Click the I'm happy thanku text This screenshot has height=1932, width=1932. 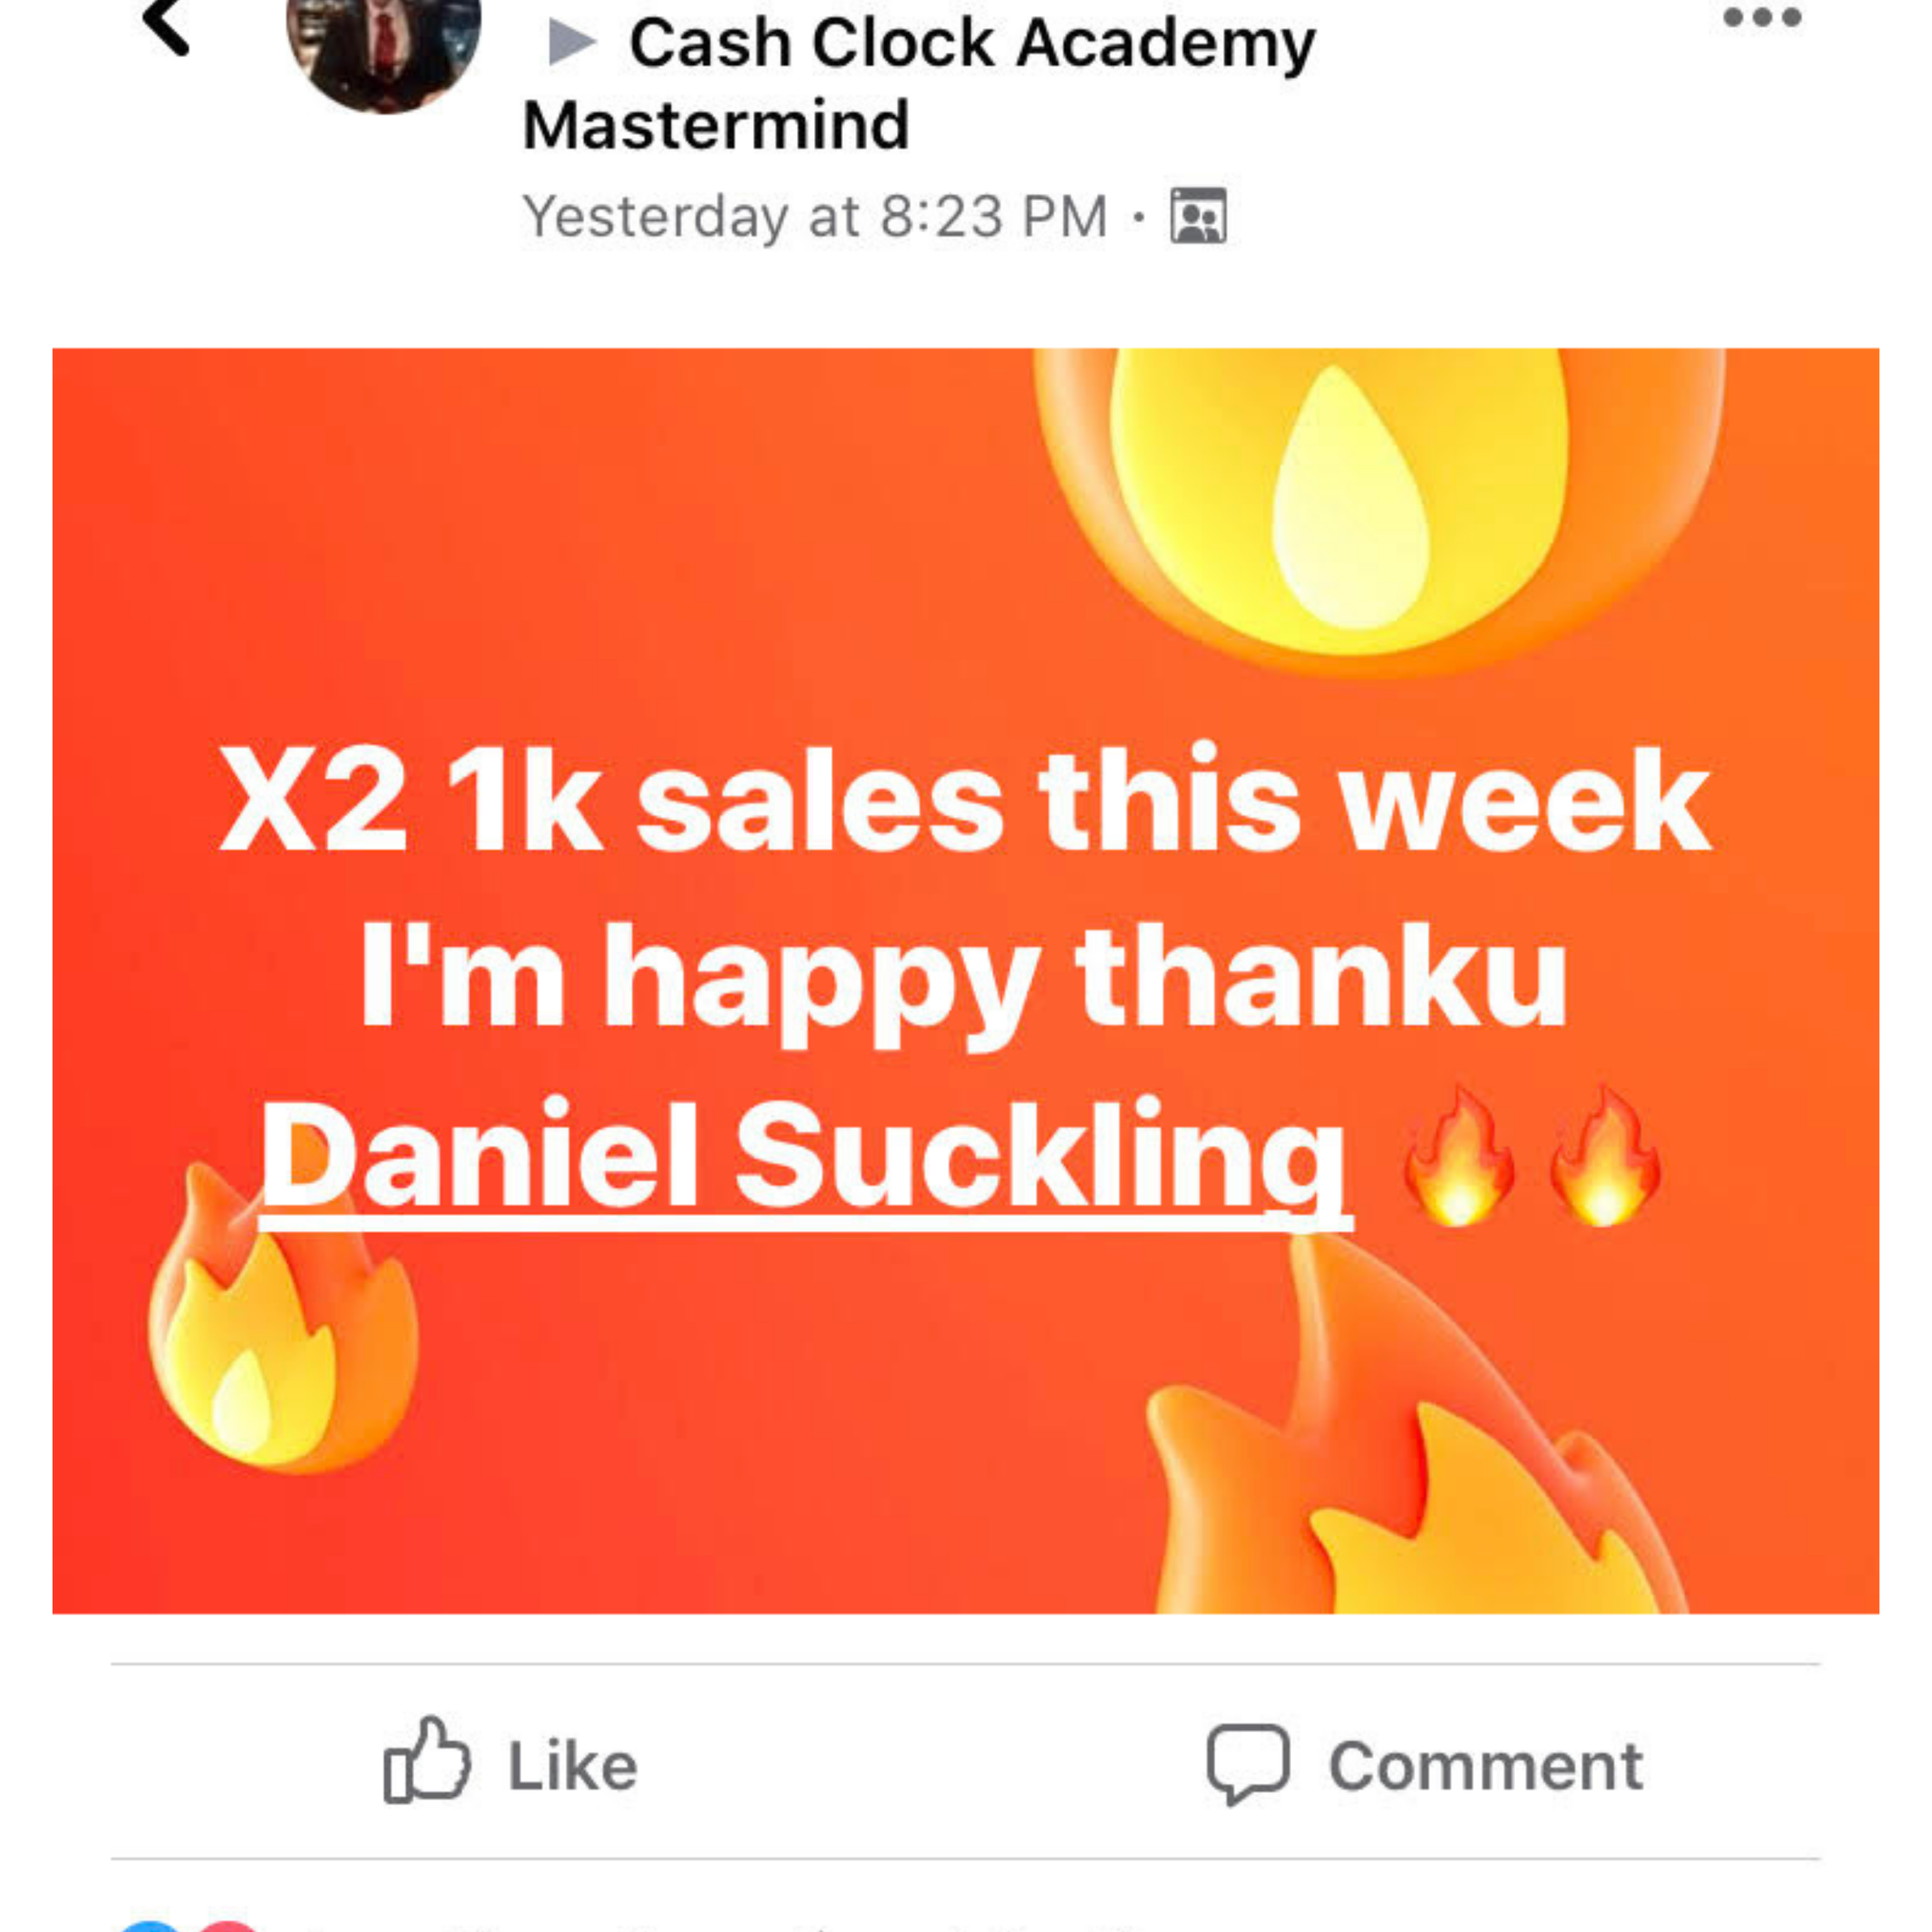coord(964,980)
